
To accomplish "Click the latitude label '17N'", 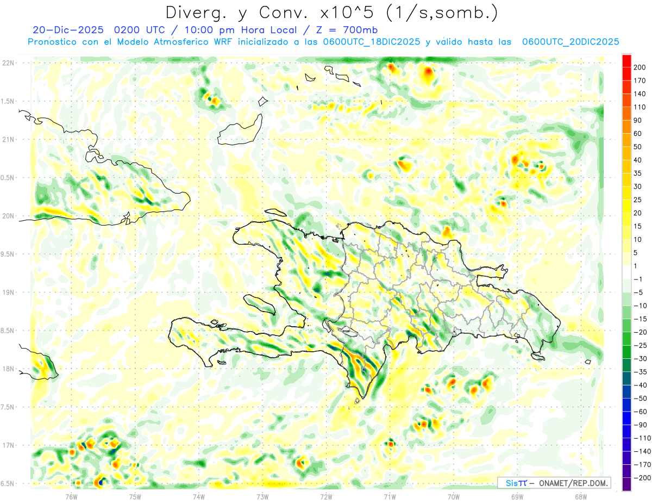I will (8, 445).
